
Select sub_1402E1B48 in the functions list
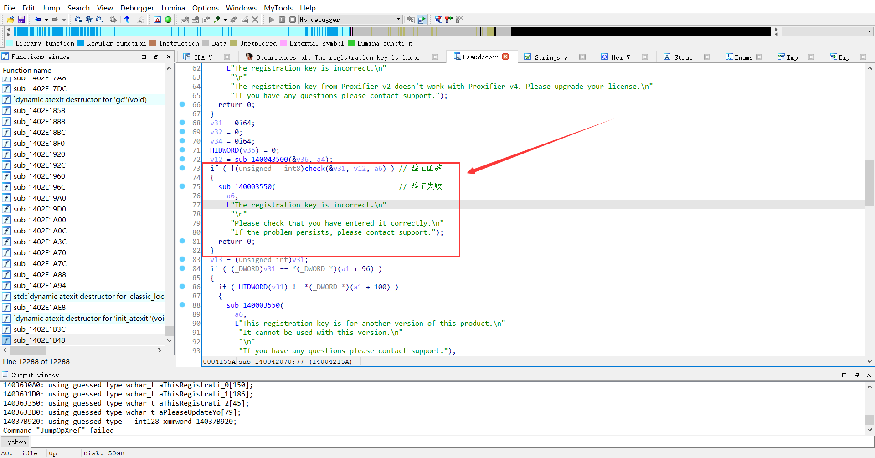tap(39, 340)
